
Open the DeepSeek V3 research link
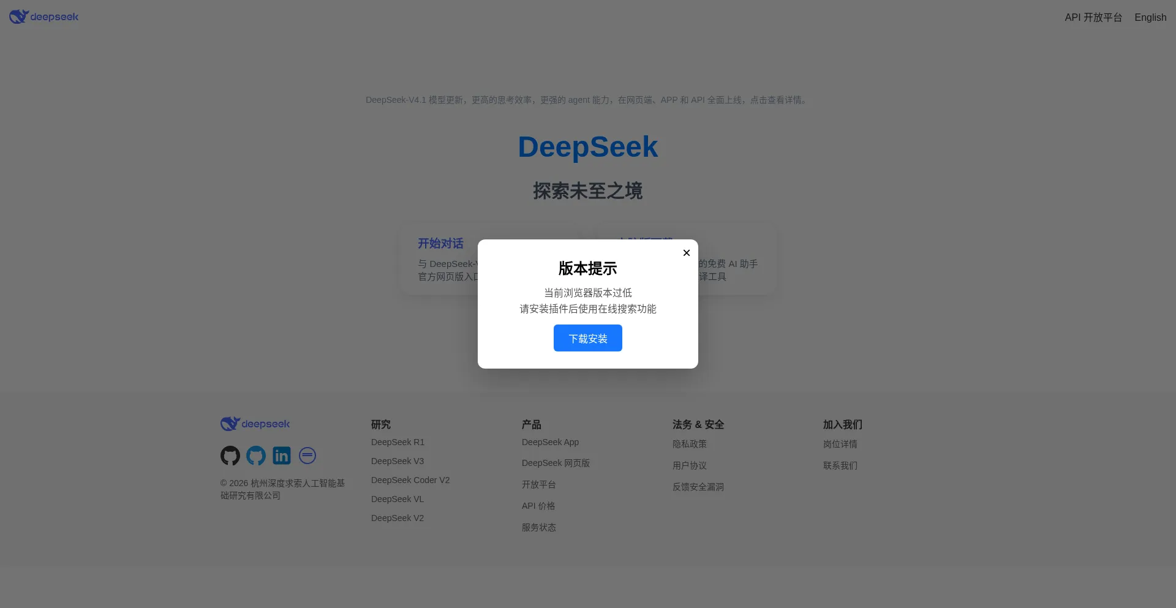[x=398, y=461]
